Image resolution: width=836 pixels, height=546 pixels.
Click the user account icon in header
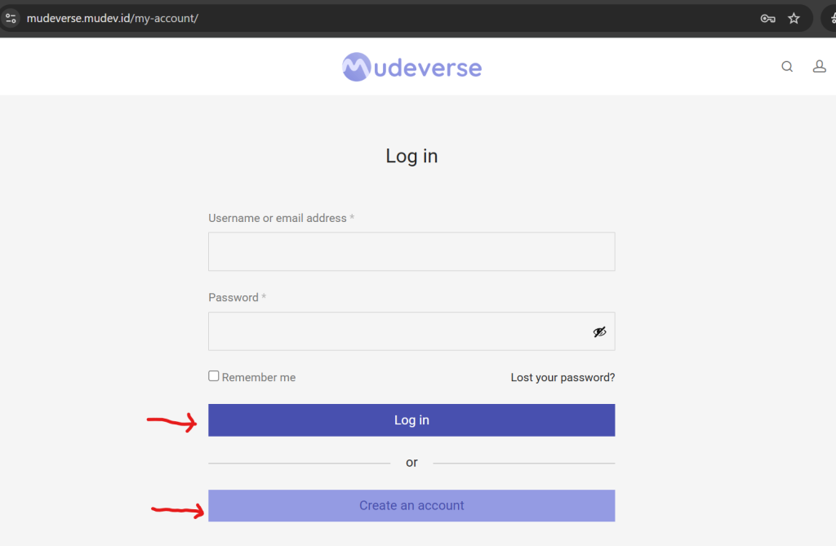point(819,67)
